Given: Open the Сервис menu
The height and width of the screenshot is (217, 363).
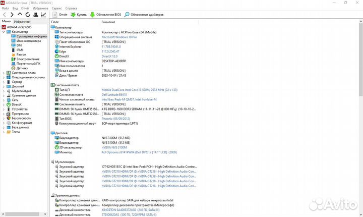Looking at the screenshot, I should click(56, 8).
